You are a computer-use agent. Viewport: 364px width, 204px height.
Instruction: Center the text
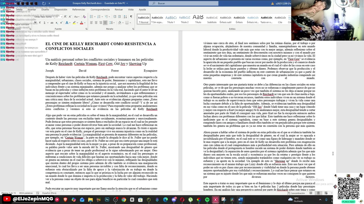(96, 23)
